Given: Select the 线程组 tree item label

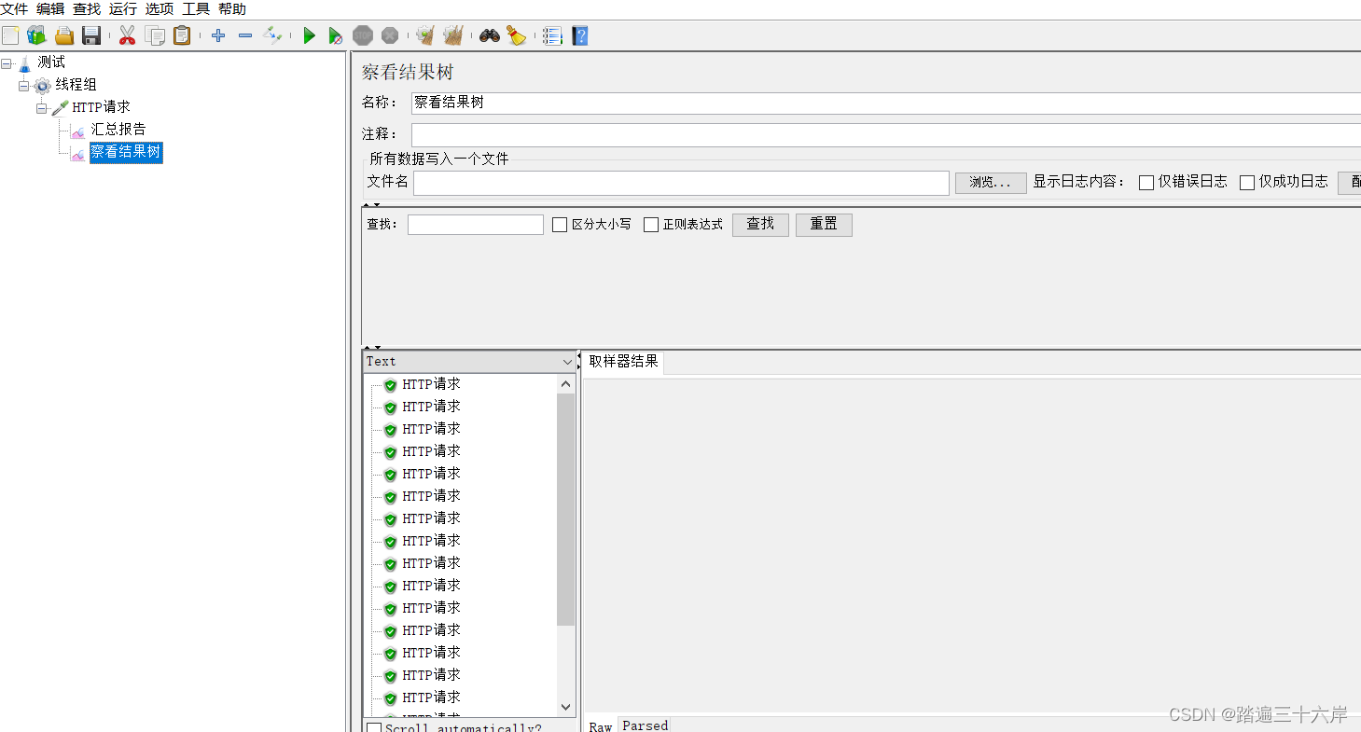Looking at the screenshot, I should [76, 85].
